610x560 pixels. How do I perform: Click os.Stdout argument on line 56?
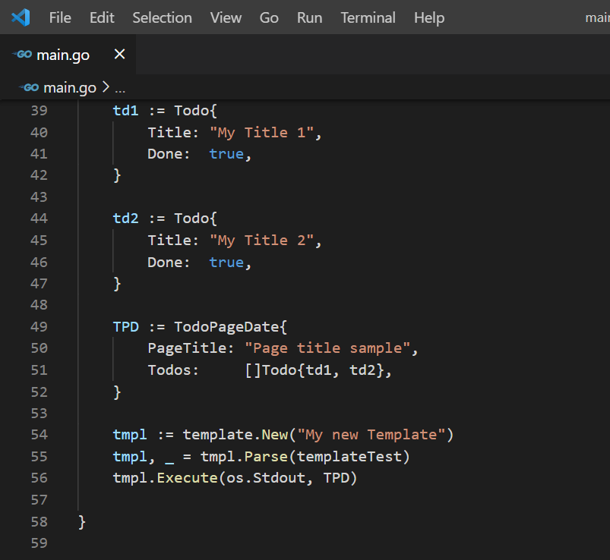(266, 478)
